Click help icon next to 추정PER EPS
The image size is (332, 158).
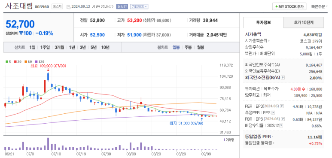point(273,112)
